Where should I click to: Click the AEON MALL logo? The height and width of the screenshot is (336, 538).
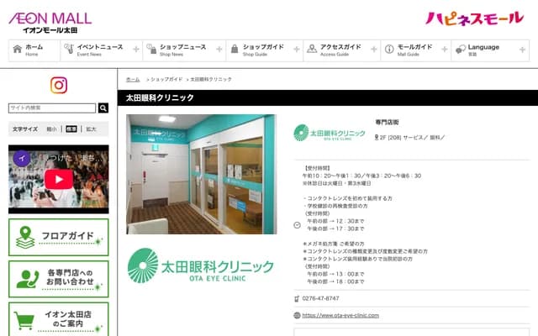click(x=50, y=23)
